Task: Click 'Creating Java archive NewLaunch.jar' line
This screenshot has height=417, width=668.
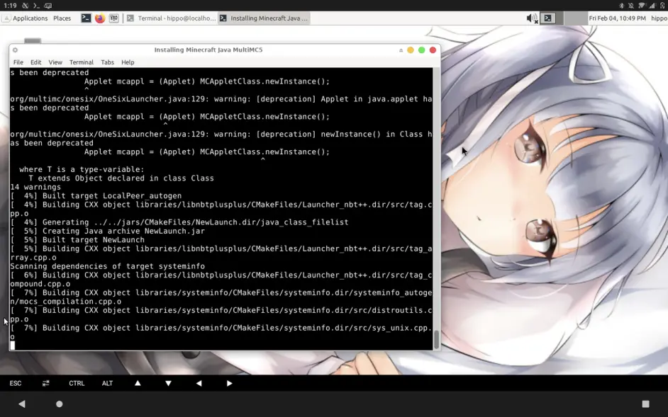Action: [107, 231]
